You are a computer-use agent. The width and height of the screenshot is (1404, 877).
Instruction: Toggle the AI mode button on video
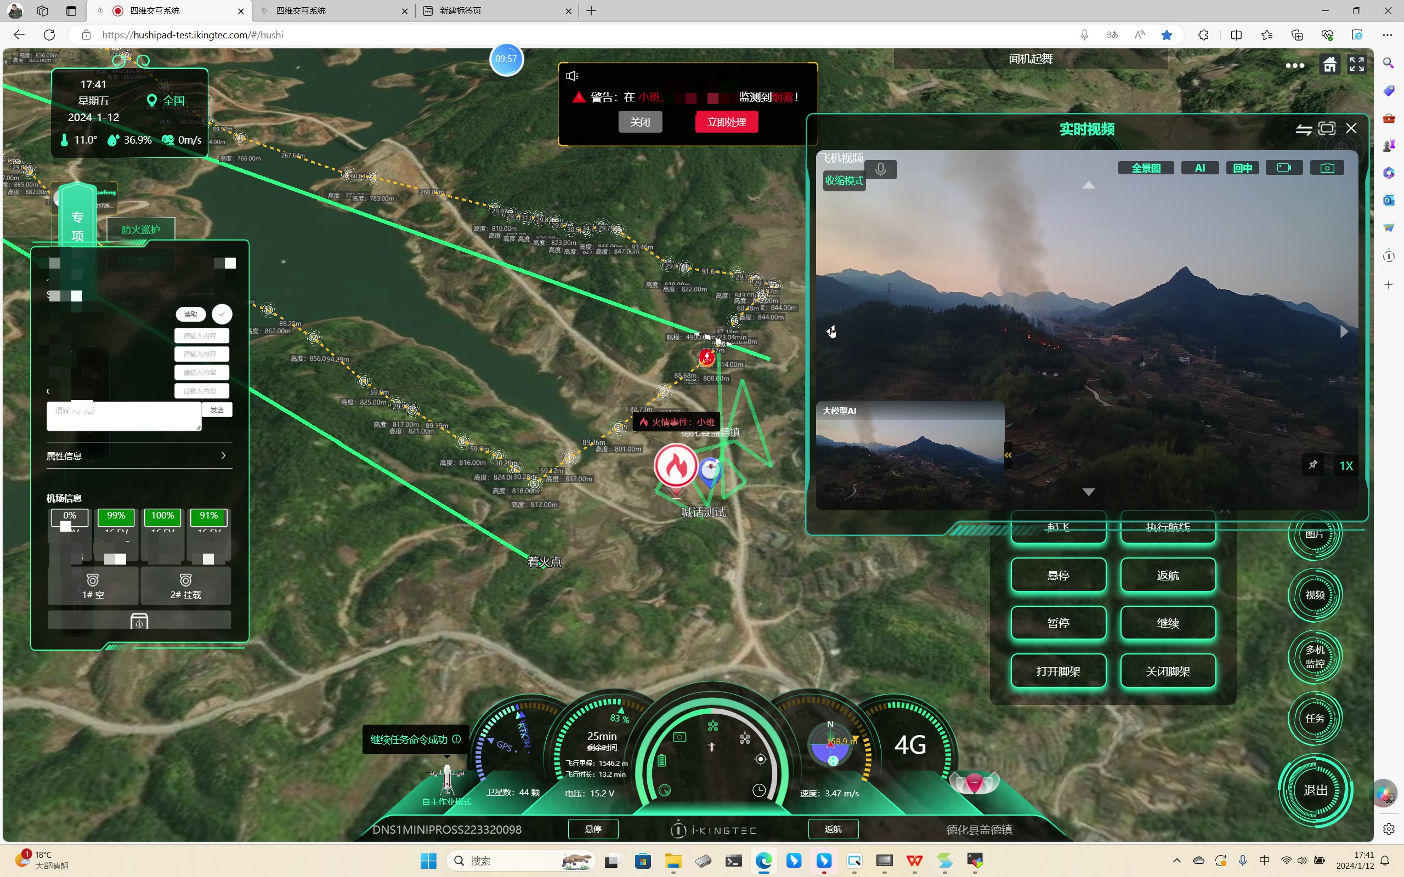[x=1200, y=168]
